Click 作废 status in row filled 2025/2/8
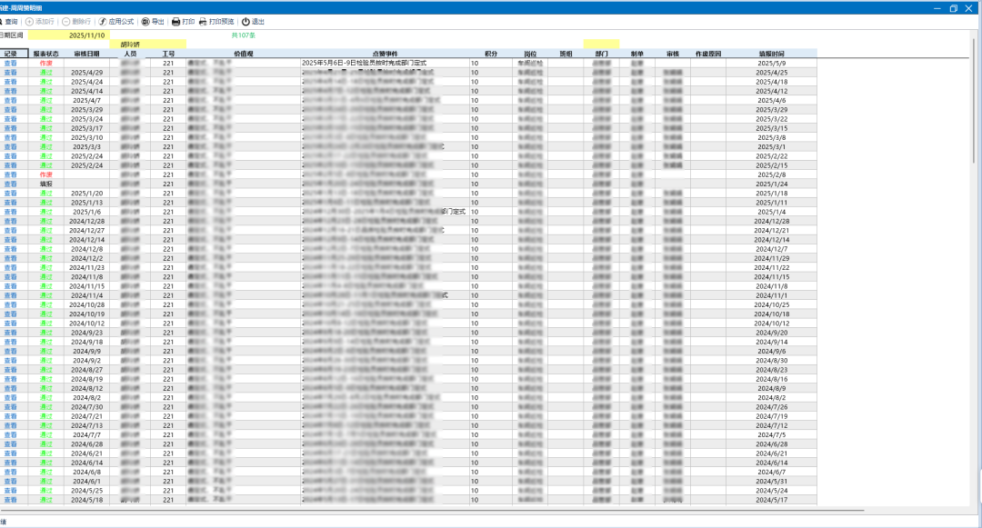The image size is (982, 528). pos(45,174)
